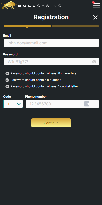102x205 pixels.
Task: Click the Continue button
Action: point(51,123)
